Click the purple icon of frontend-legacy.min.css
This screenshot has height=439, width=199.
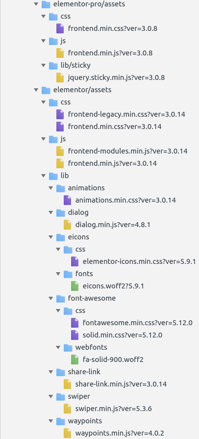tap(60, 114)
